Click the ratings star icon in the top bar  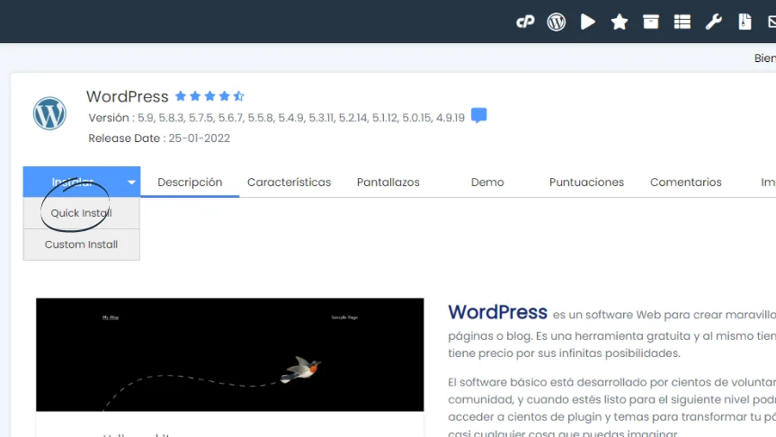(620, 22)
